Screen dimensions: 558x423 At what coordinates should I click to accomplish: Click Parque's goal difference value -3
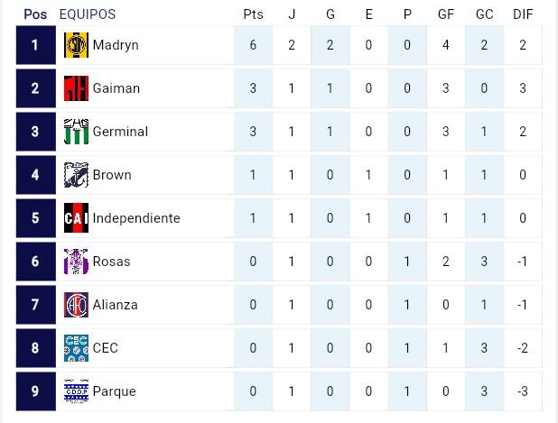(x=523, y=391)
